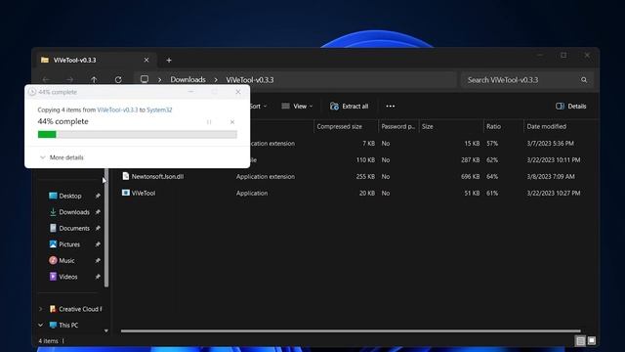This screenshot has width=625, height=352.
Task: Click the System32 destination link
Action: 159,110
